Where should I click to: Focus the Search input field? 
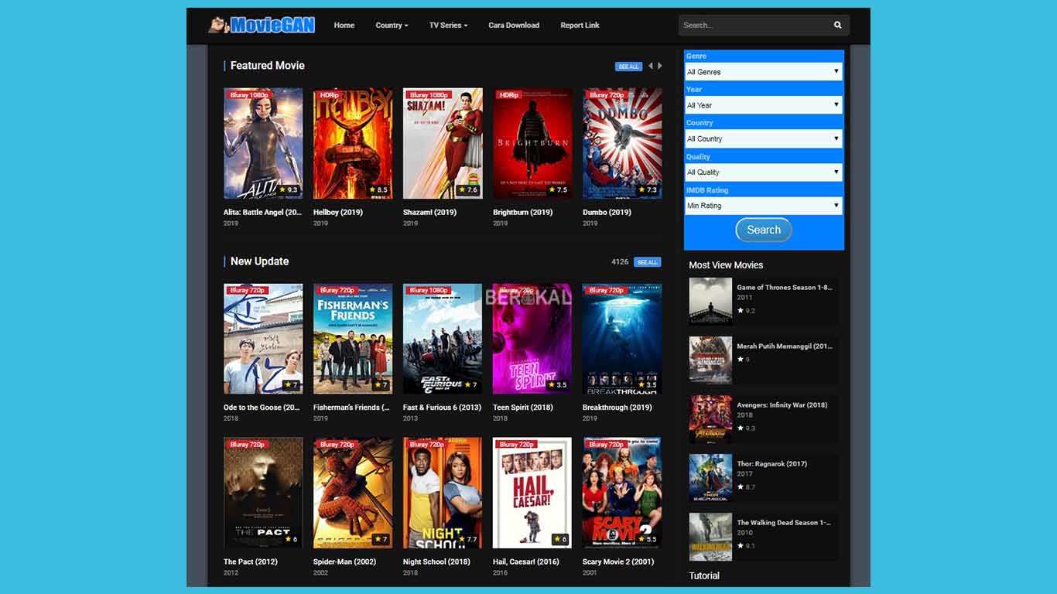click(754, 25)
